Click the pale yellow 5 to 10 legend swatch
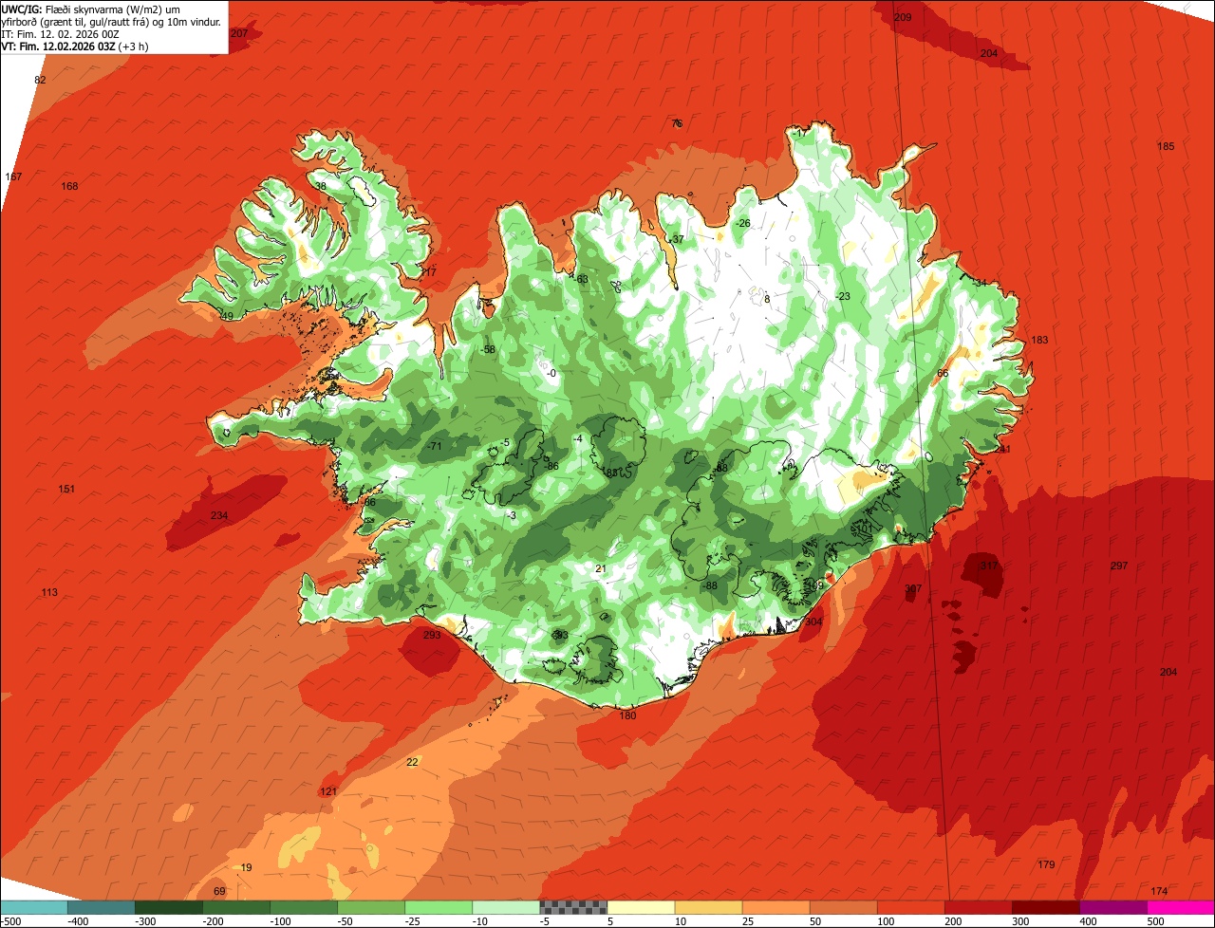1215x928 pixels. [x=641, y=907]
